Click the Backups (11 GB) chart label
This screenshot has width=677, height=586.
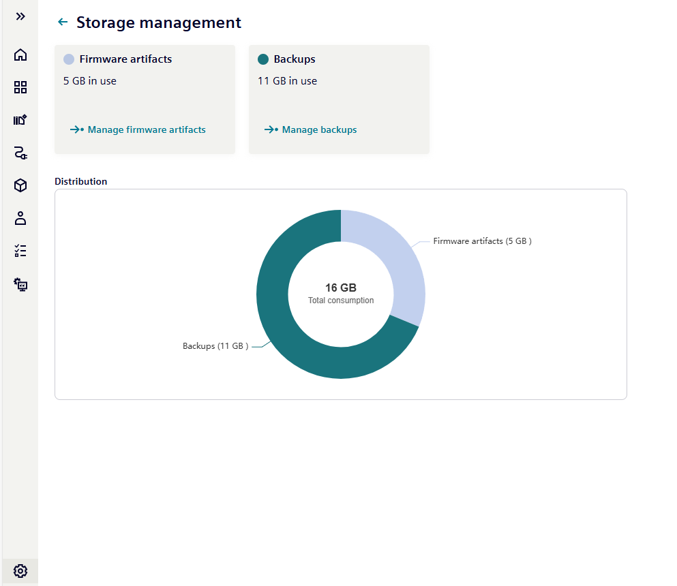tap(215, 346)
